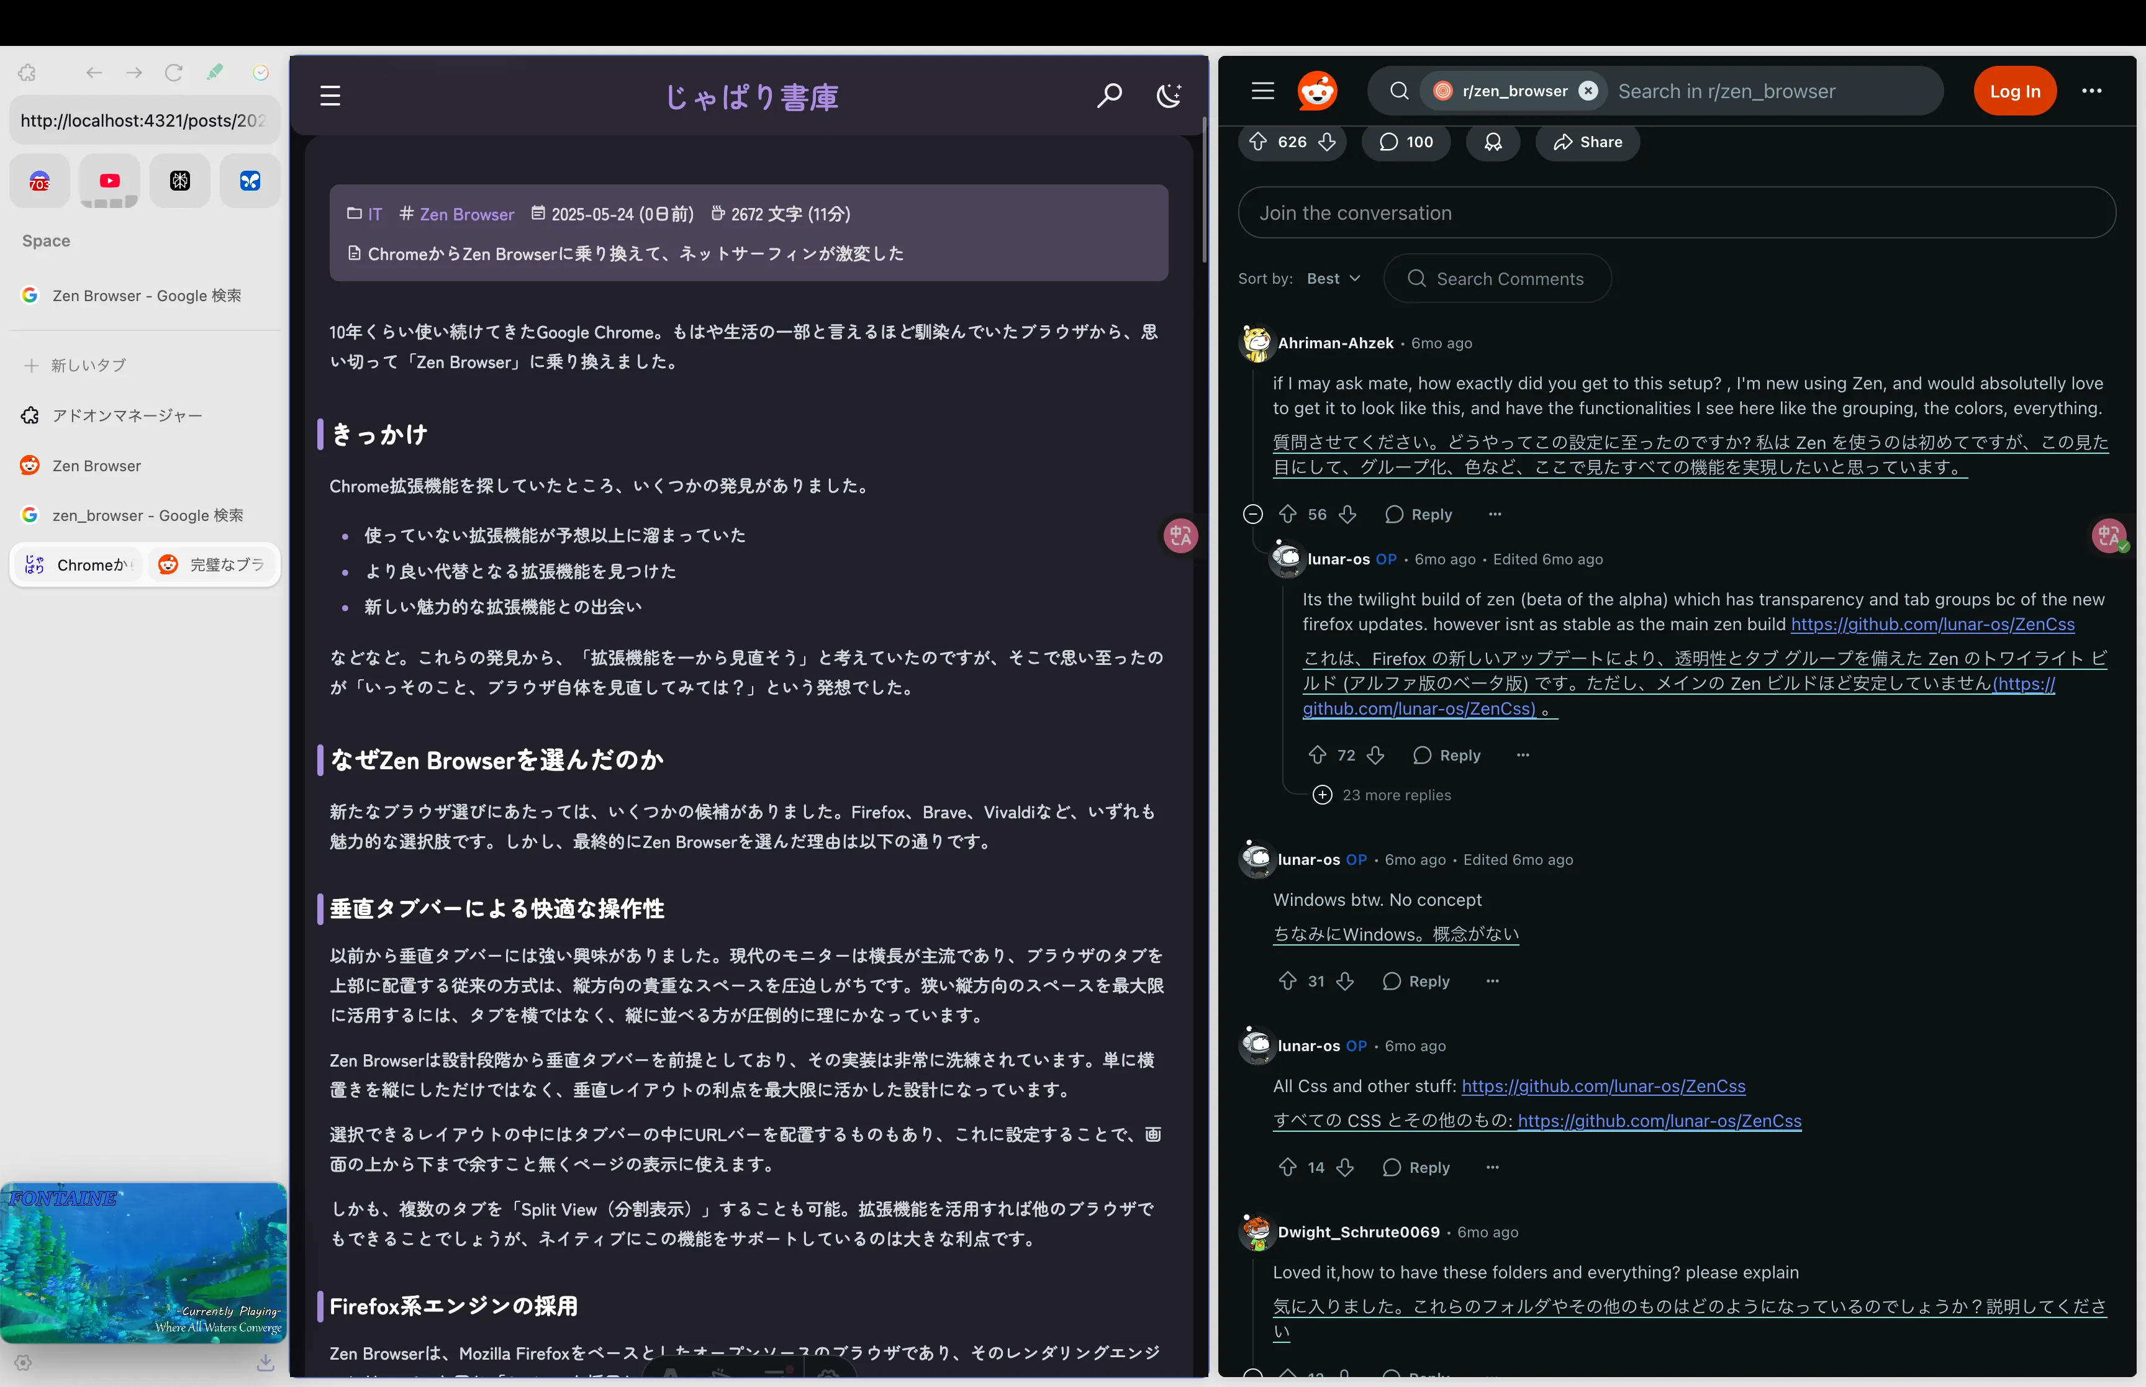Click the 'Join the conversation' box
This screenshot has height=1387, width=2146.
(1677, 212)
